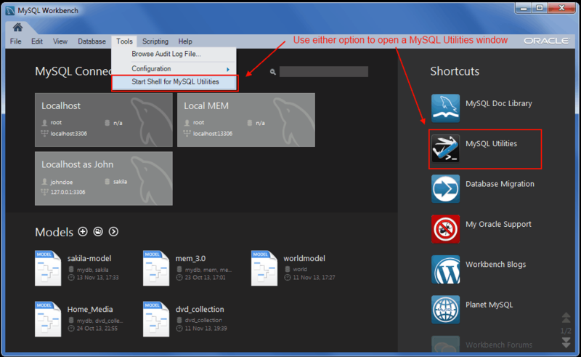Click the ORACLE logo
The image size is (581, 357).
pos(546,41)
